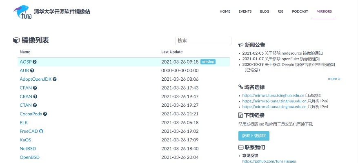Click the megaphone icon beside 新闻公告
The width and height of the screenshot is (358, 163).
[x=241, y=45]
